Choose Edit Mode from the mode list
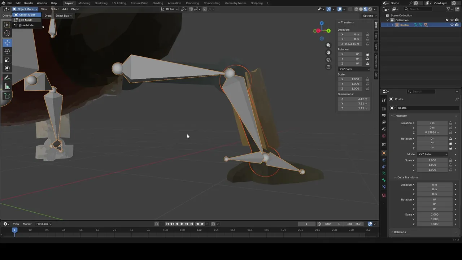The image size is (462, 260). point(26,20)
